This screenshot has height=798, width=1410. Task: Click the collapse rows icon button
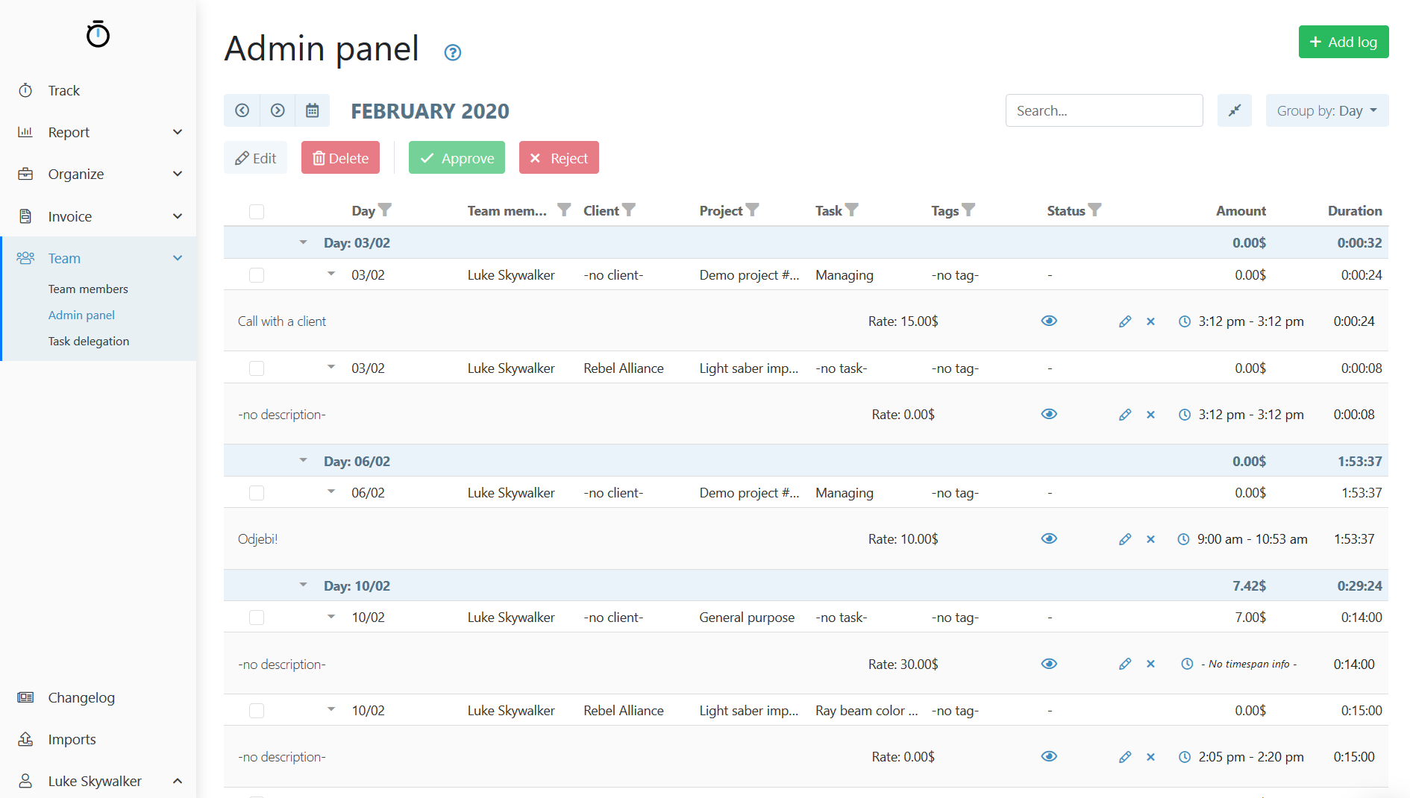(x=1234, y=110)
